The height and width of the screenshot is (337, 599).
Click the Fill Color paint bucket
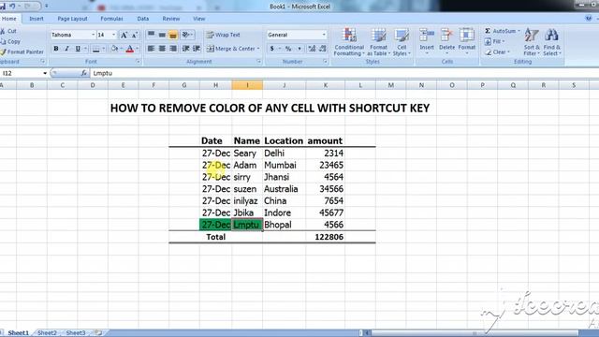click(x=114, y=49)
